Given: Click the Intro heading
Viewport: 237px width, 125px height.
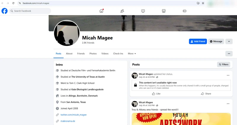Looking at the screenshot, I should 59,64.
